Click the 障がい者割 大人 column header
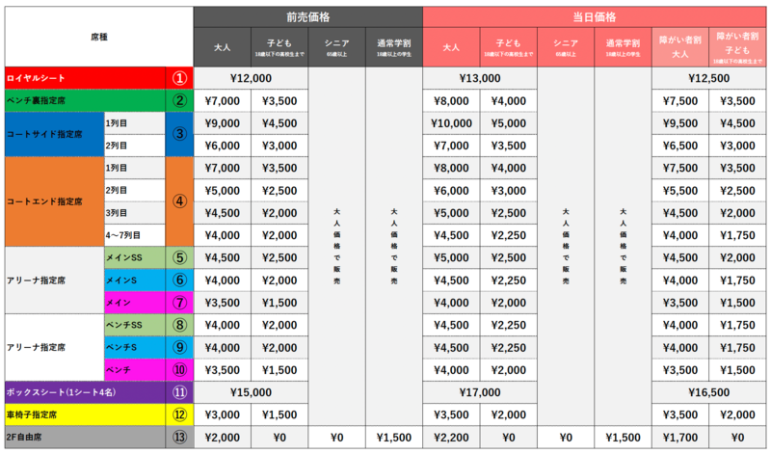771x454 pixels. click(x=680, y=45)
